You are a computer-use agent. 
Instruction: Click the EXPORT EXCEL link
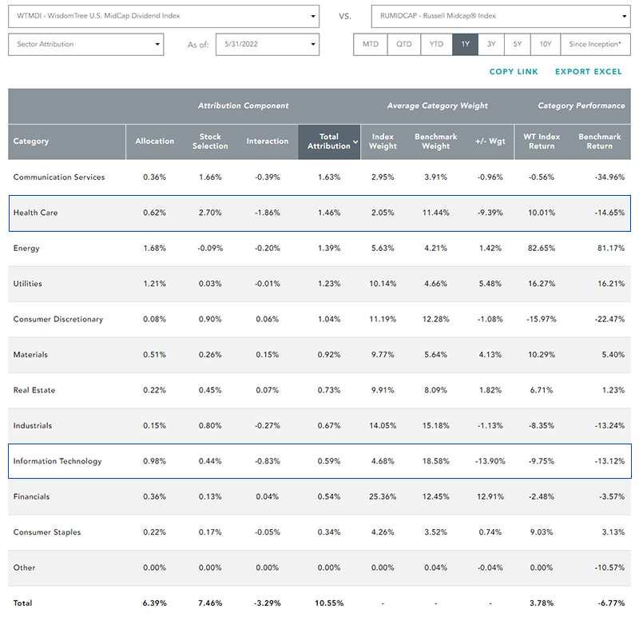tap(589, 72)
